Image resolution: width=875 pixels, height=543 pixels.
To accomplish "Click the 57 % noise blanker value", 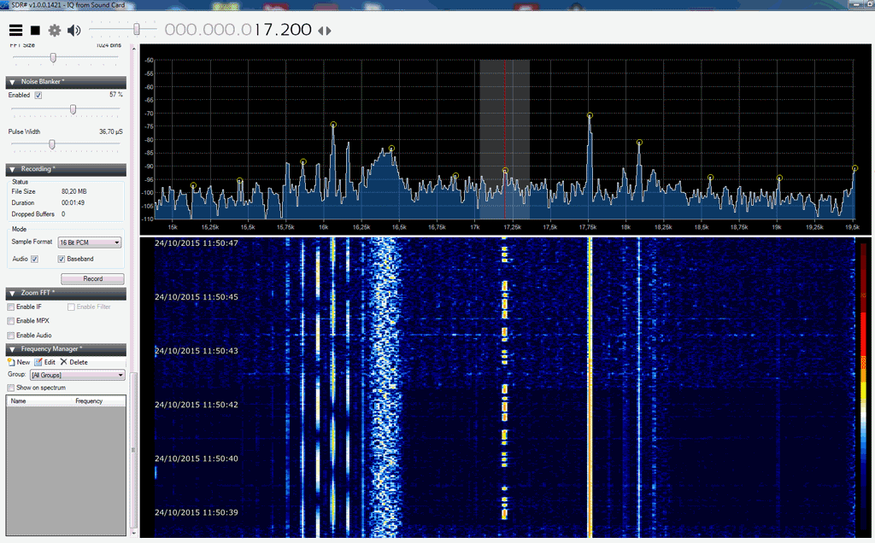I will 116,96.
